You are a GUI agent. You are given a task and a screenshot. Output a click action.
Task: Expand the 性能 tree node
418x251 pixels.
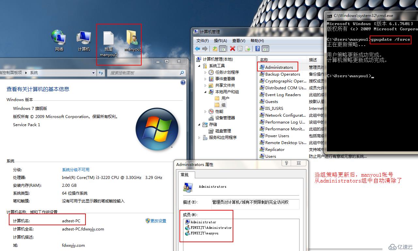point(205,111)
